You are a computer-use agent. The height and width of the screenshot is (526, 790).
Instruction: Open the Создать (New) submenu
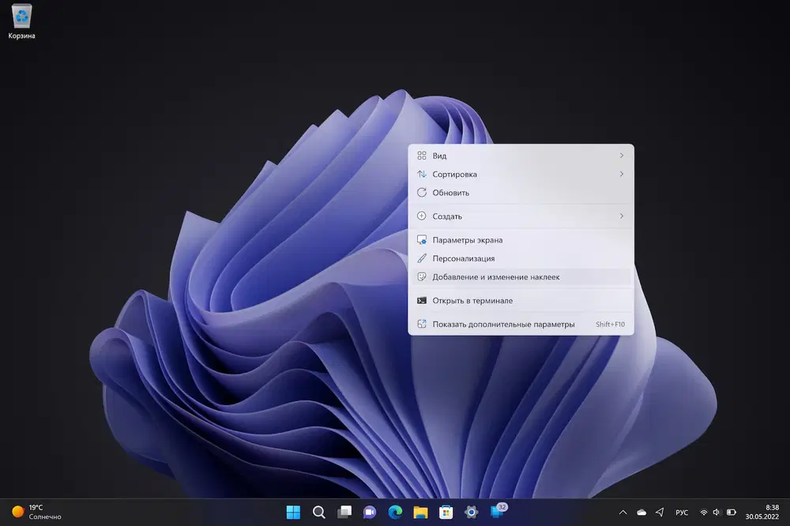(x=521, y=216)
